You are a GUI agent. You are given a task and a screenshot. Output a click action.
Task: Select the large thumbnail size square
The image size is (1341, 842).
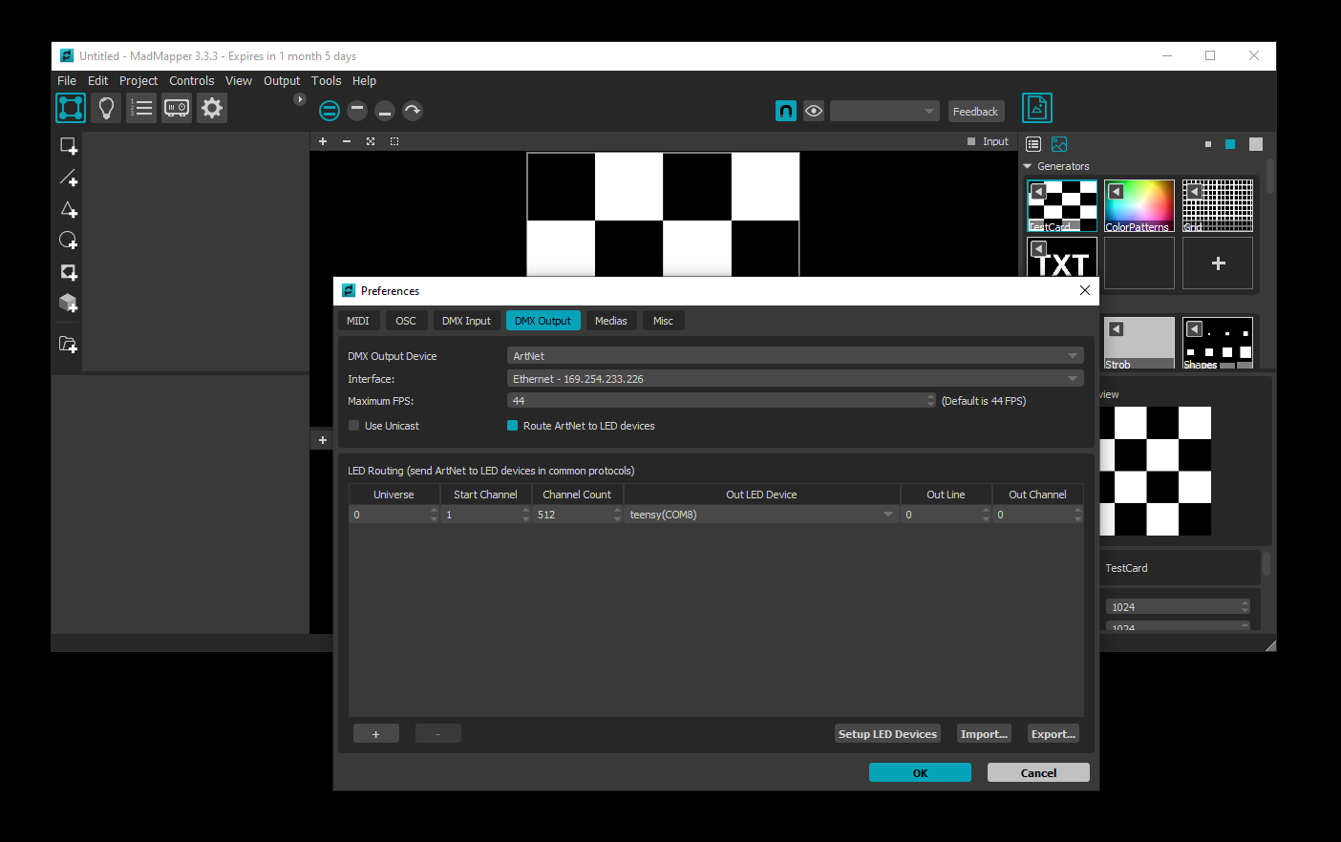pyautogui.click(x=1256, y=144)
